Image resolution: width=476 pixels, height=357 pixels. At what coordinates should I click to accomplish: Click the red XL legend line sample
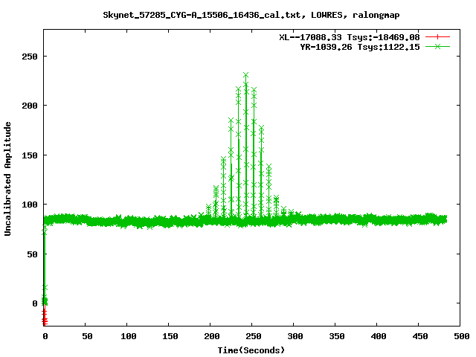click(437, 37)
